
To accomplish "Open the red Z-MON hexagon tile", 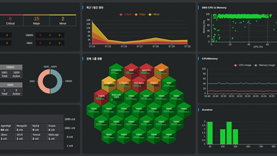I will click(101, 97).
